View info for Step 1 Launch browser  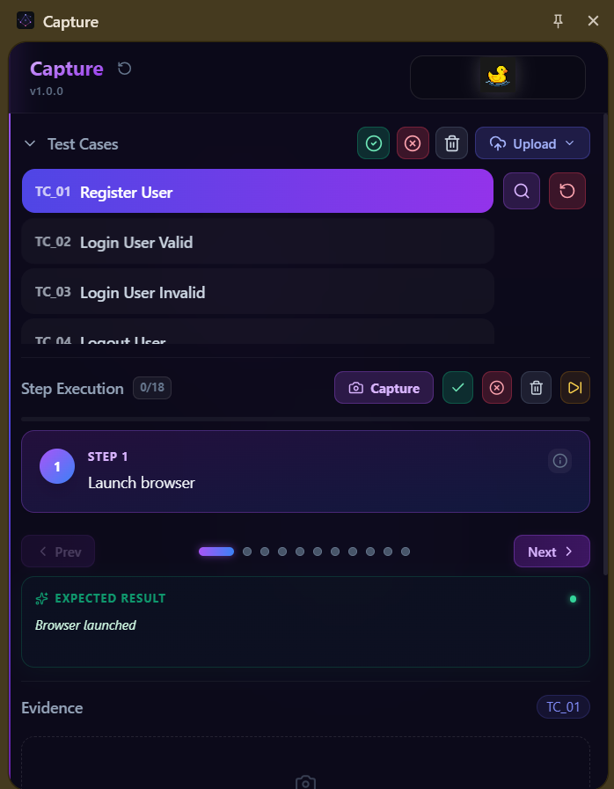point(559,460)
